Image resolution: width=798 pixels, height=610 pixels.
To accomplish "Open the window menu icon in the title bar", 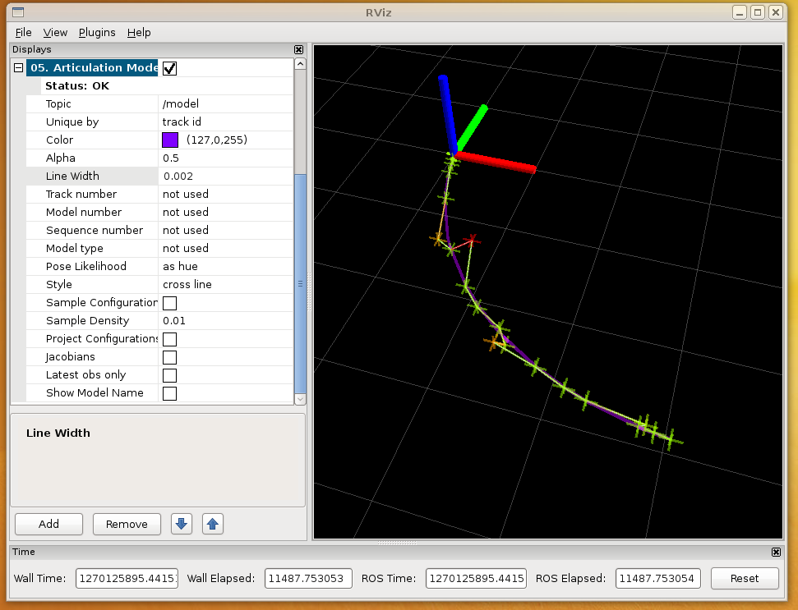I will coord(18,12).
